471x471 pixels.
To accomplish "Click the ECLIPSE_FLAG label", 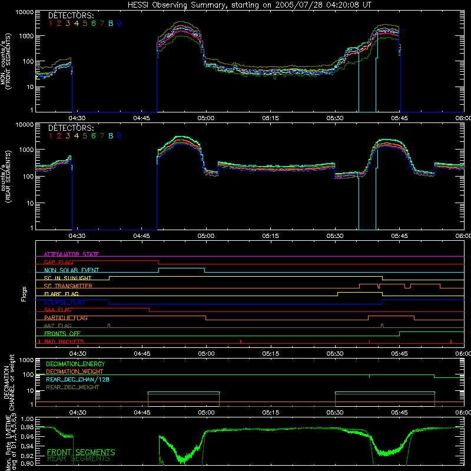I will 64,302.
